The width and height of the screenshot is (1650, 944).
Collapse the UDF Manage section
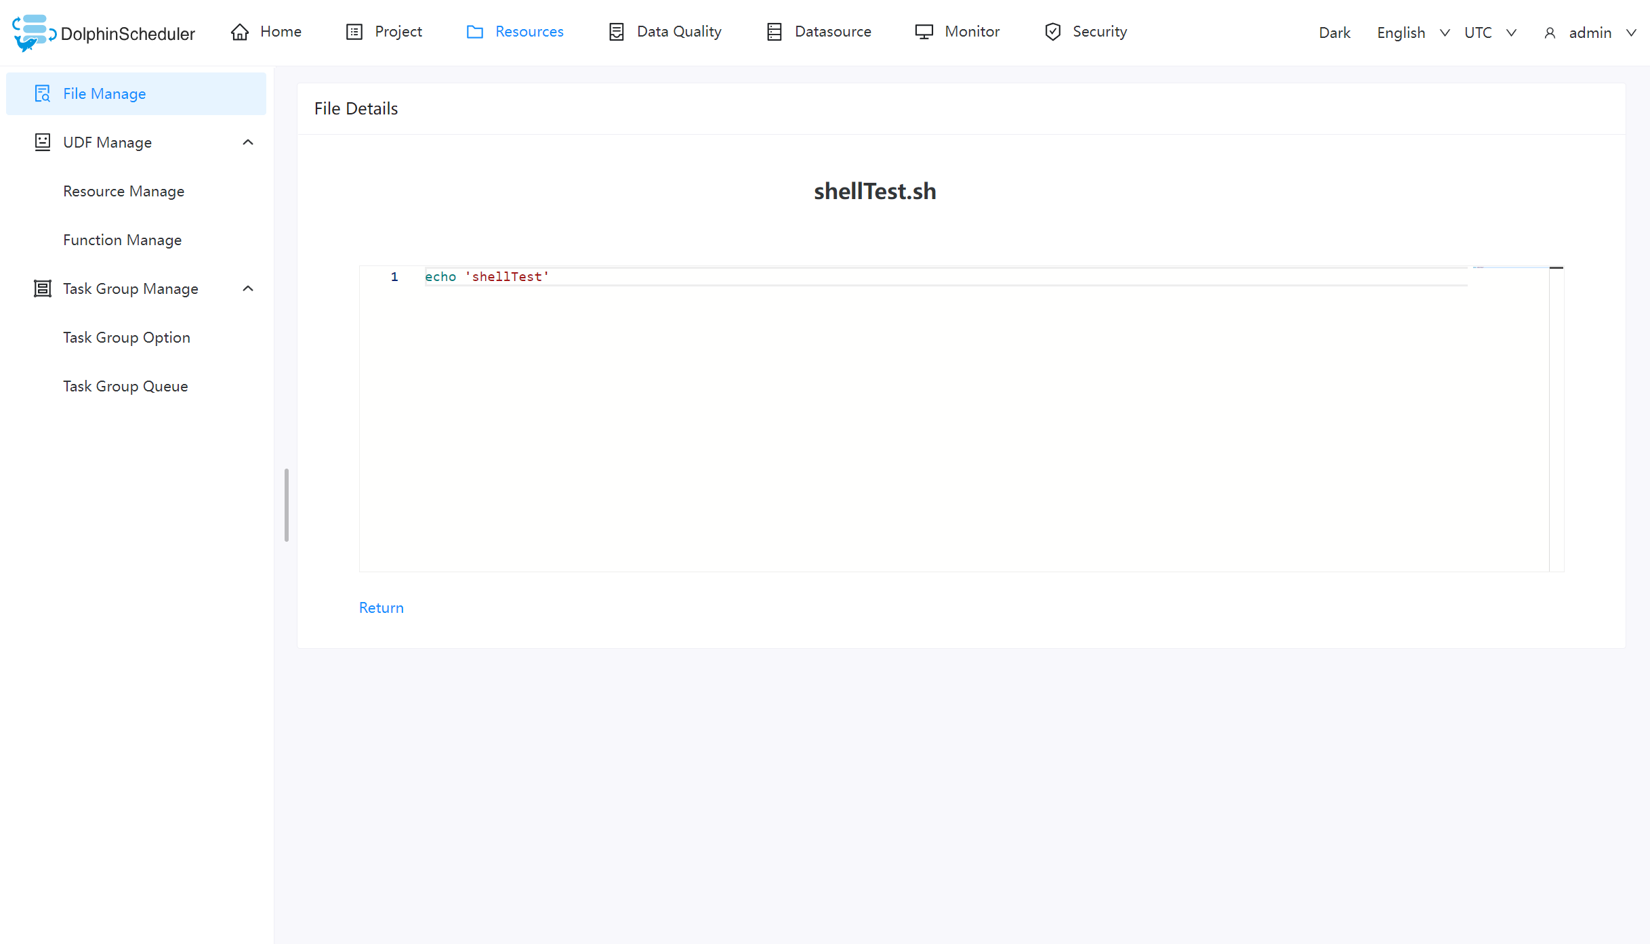click(247, 142)
